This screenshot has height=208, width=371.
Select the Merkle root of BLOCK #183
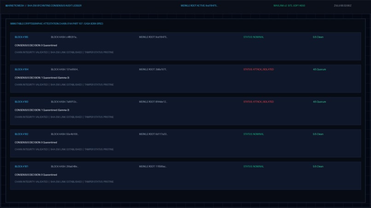coord(153,102)
